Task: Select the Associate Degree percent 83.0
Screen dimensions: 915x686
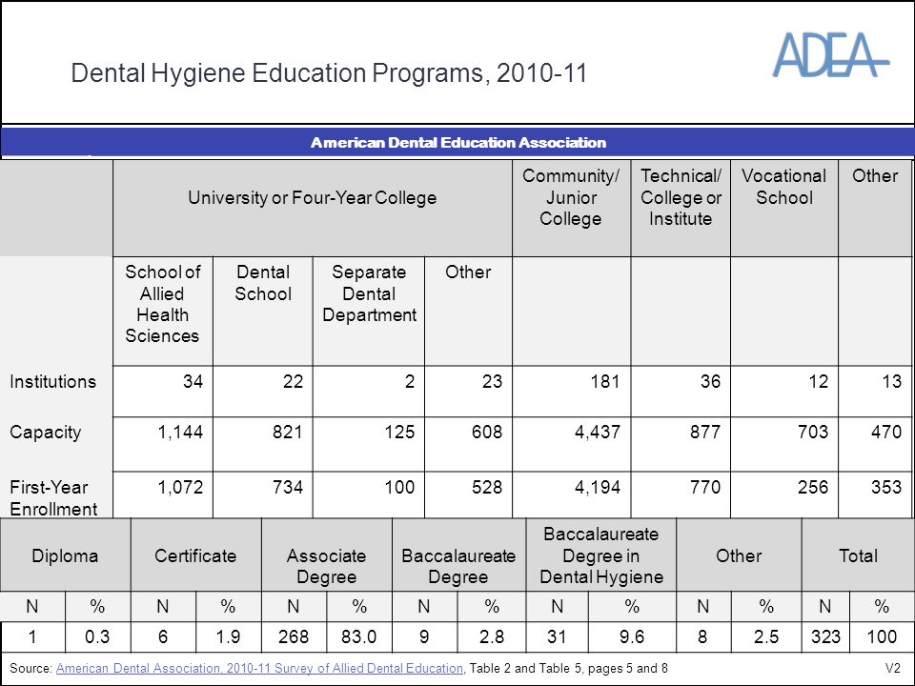Action: pos(359,636)
